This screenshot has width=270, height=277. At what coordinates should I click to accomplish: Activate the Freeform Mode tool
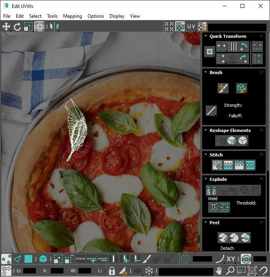(39, 27)
